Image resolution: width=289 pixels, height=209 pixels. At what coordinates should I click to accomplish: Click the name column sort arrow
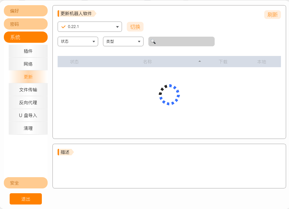tap(200, 61)
